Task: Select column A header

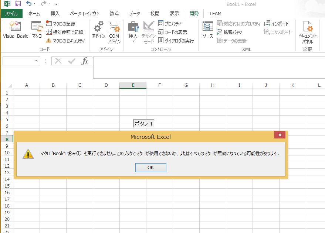Action: click(27, 85)
